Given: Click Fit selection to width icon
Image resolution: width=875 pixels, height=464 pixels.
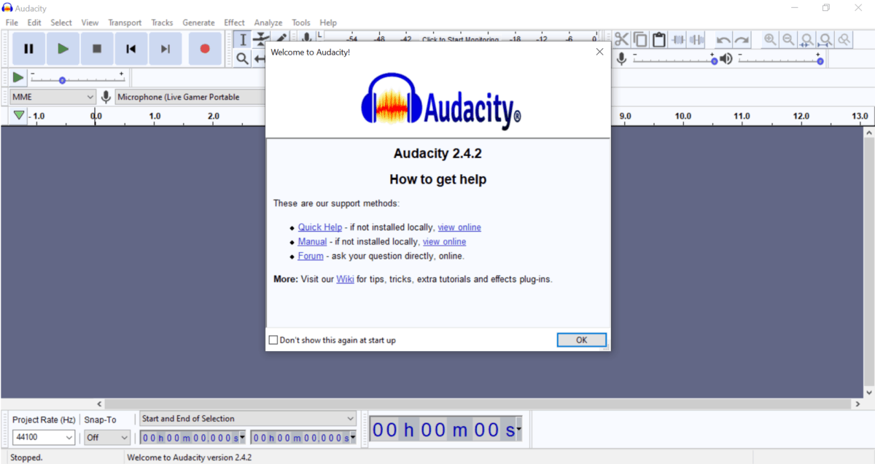Looking at the screenshot, I should [x=806, y=40].
